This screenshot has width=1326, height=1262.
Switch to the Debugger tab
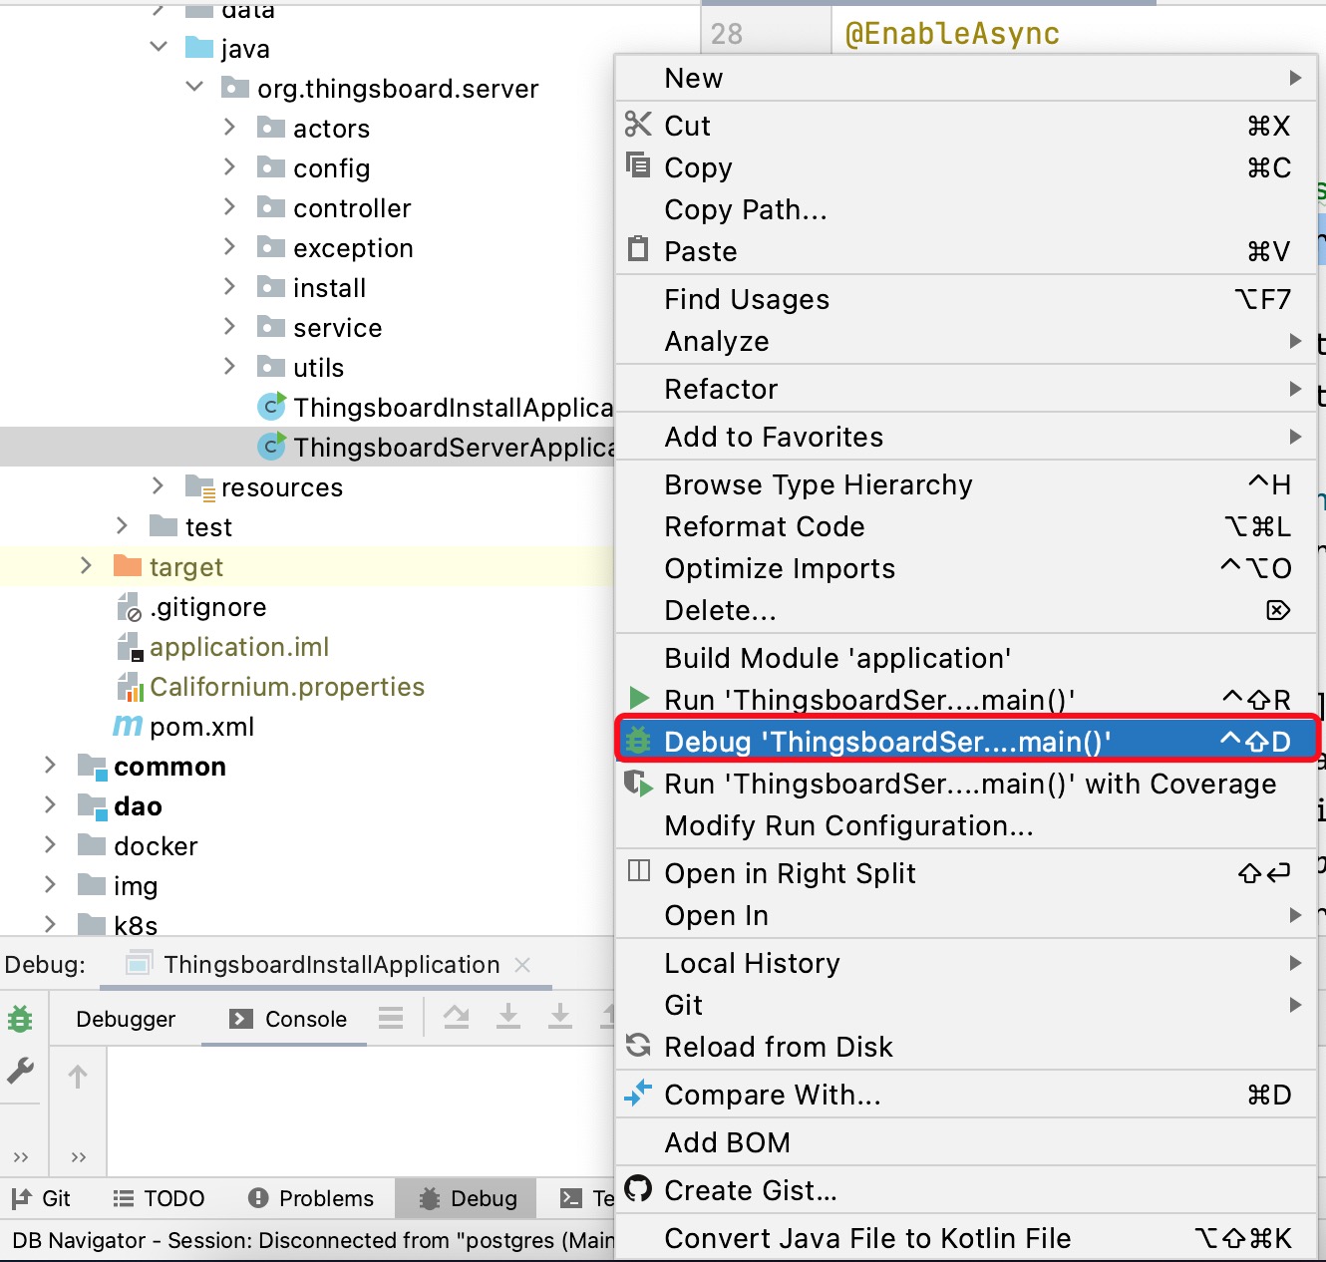pos(126,1019)
